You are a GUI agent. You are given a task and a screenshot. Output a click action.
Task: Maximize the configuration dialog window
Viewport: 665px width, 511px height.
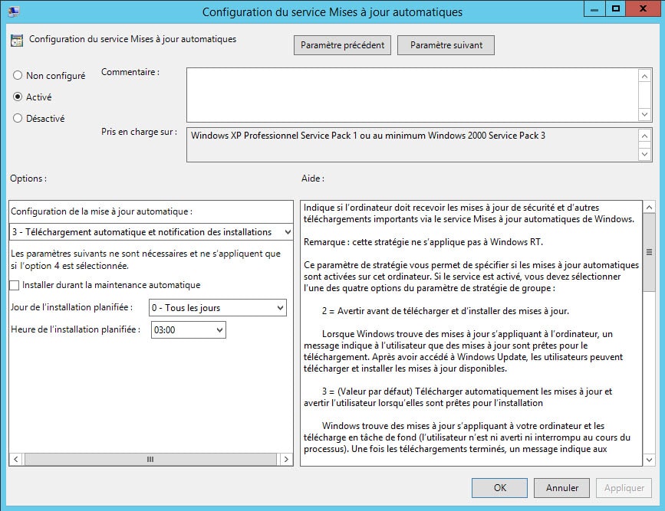coord(615,10)
